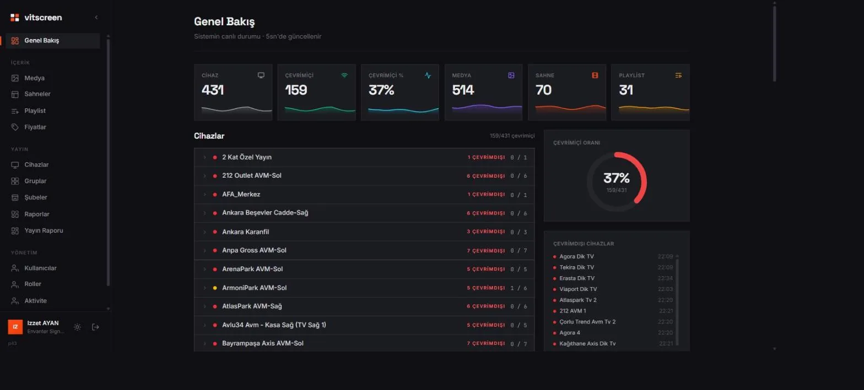This screenshot has height=390, width=864.
Task: Expand the Ankara Karanfil device group
Action: click(364, 232)
